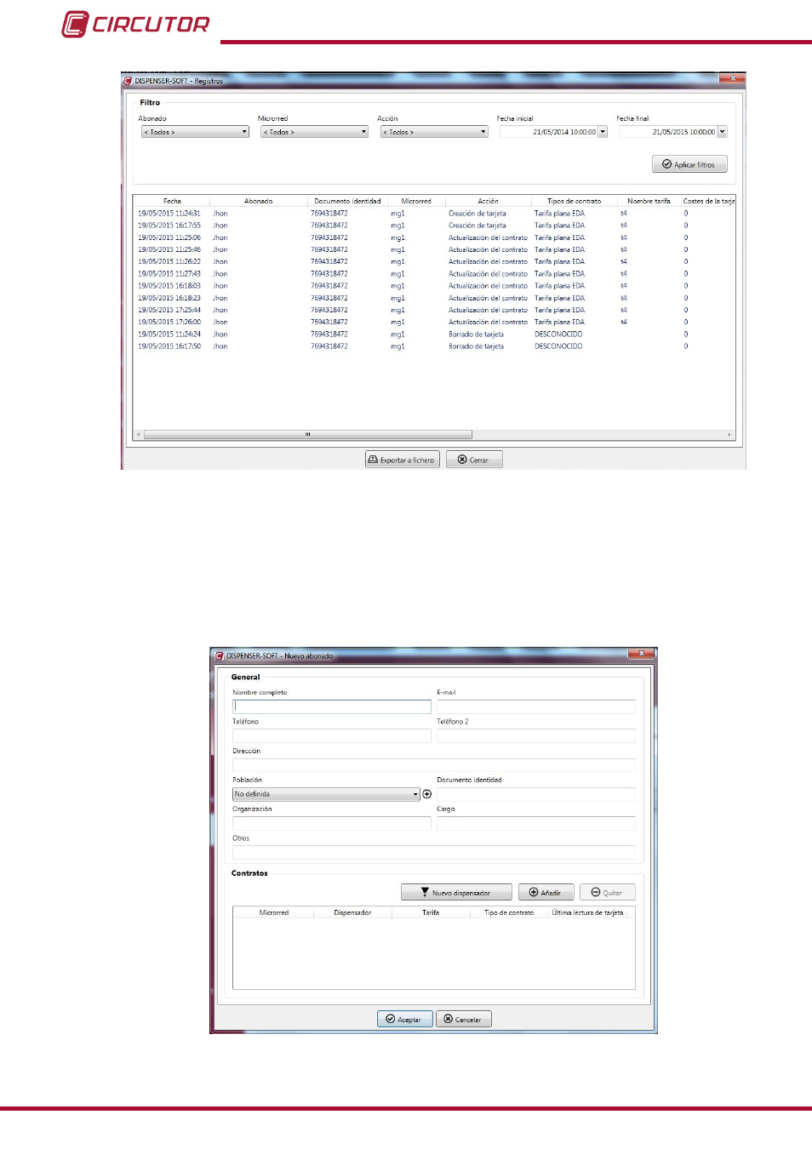Click the Tipos de contrato column header
812x1149 pixels.
point(574,202)
